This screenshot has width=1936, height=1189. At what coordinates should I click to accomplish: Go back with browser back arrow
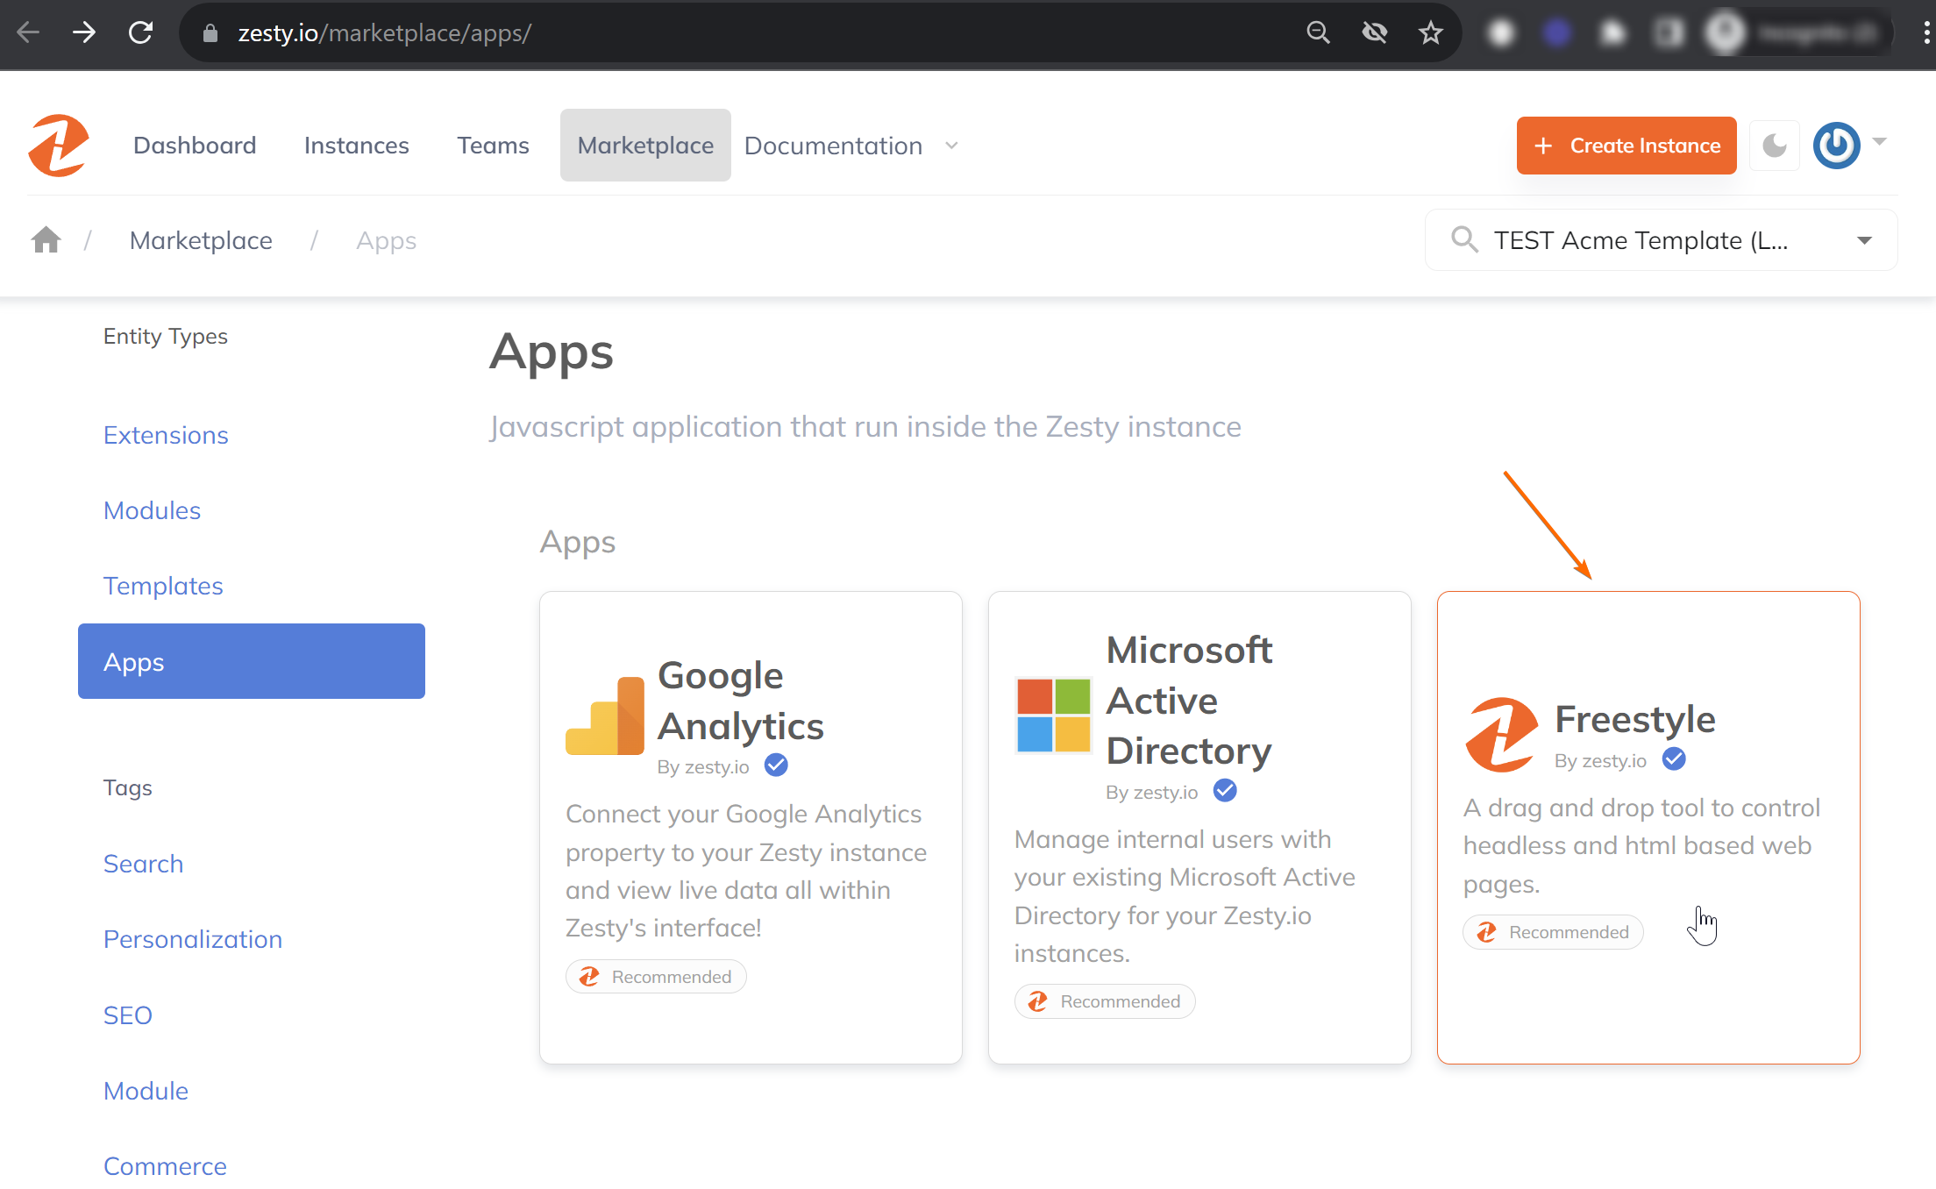28,33
